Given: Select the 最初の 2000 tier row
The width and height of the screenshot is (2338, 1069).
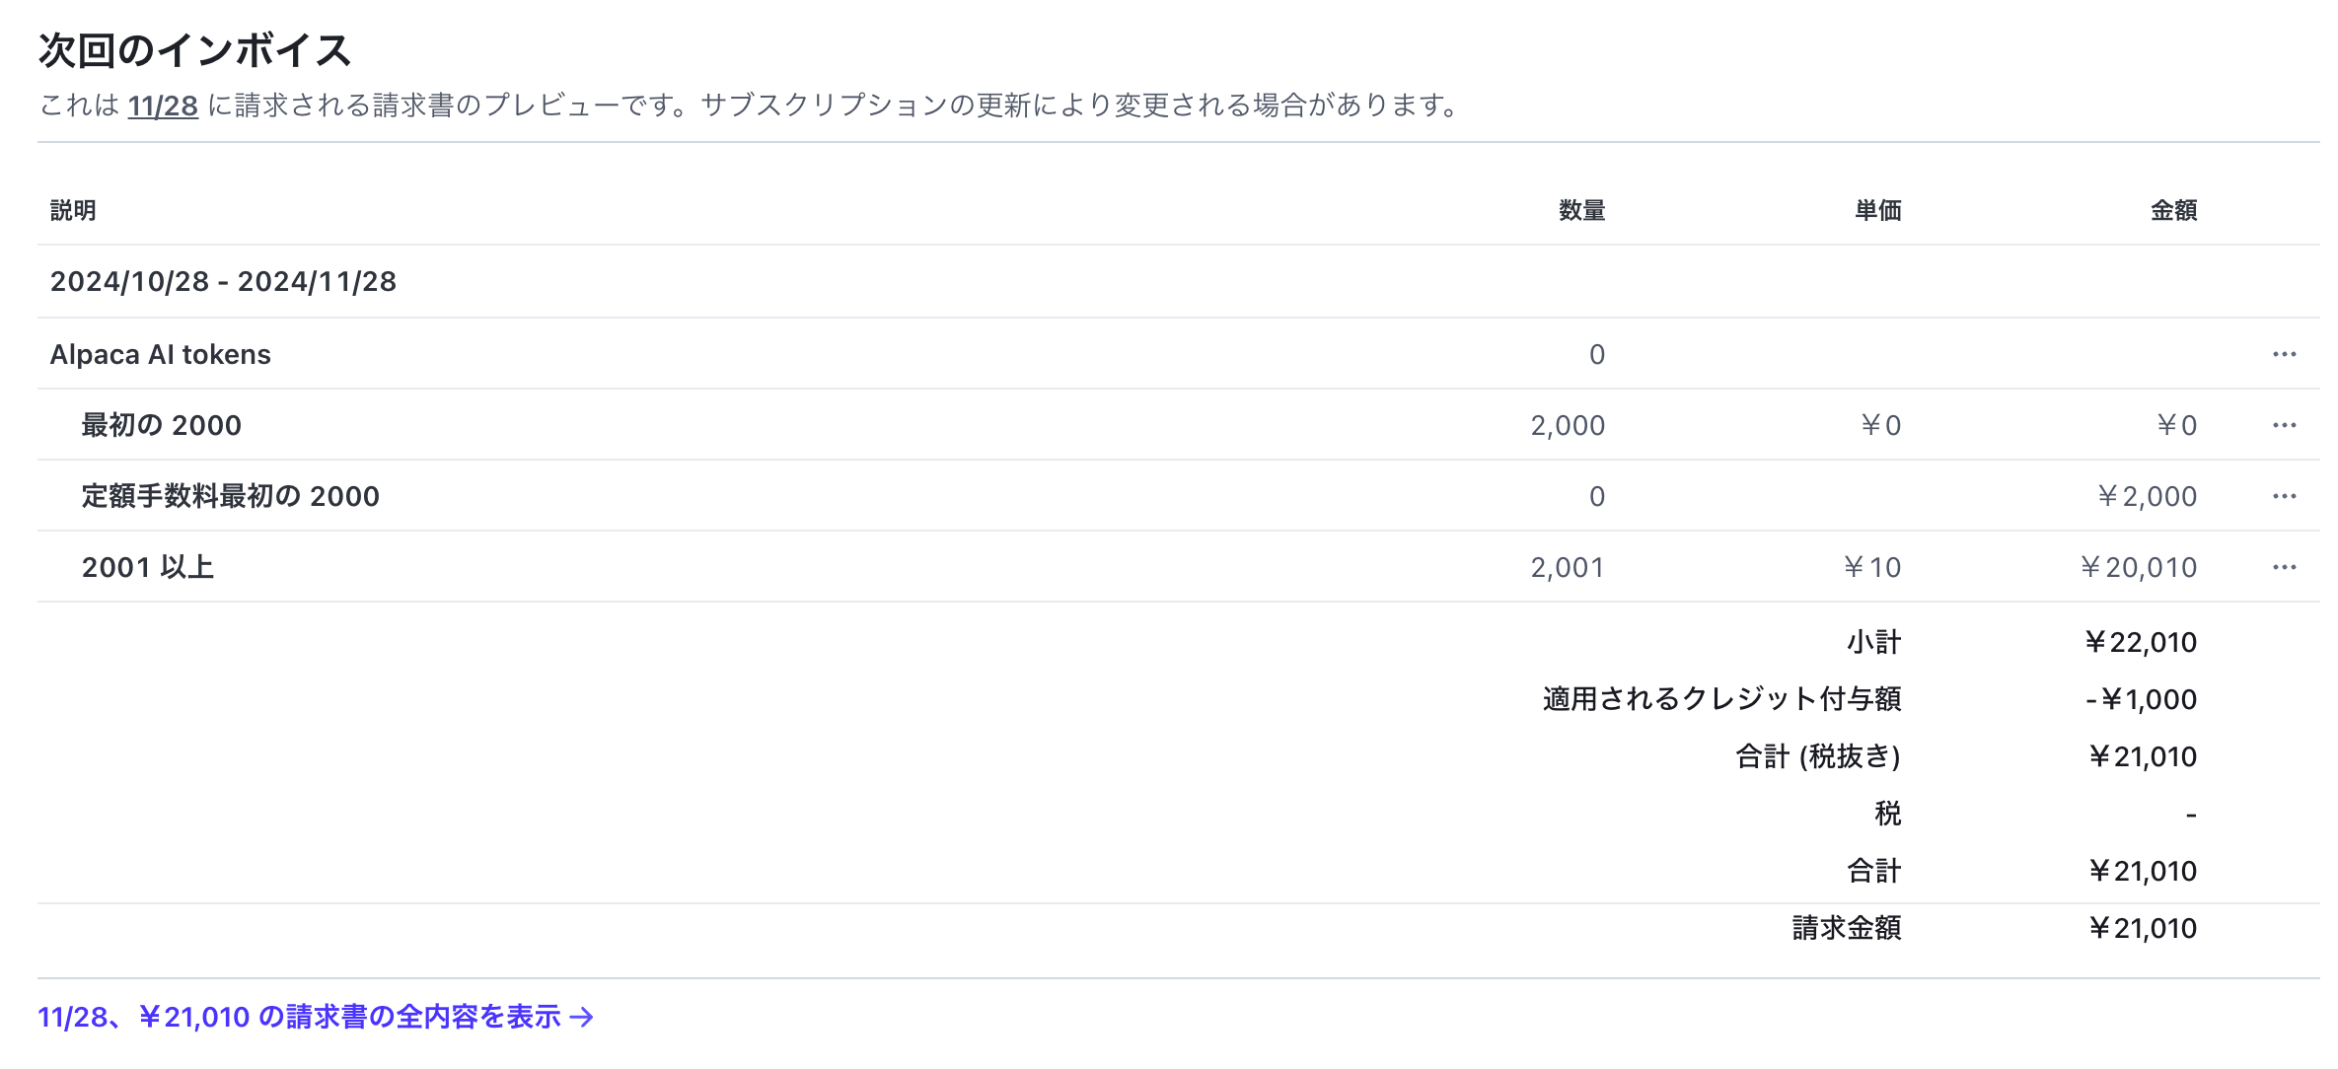Looking at the screenshot, I should [x=161, y=424].
